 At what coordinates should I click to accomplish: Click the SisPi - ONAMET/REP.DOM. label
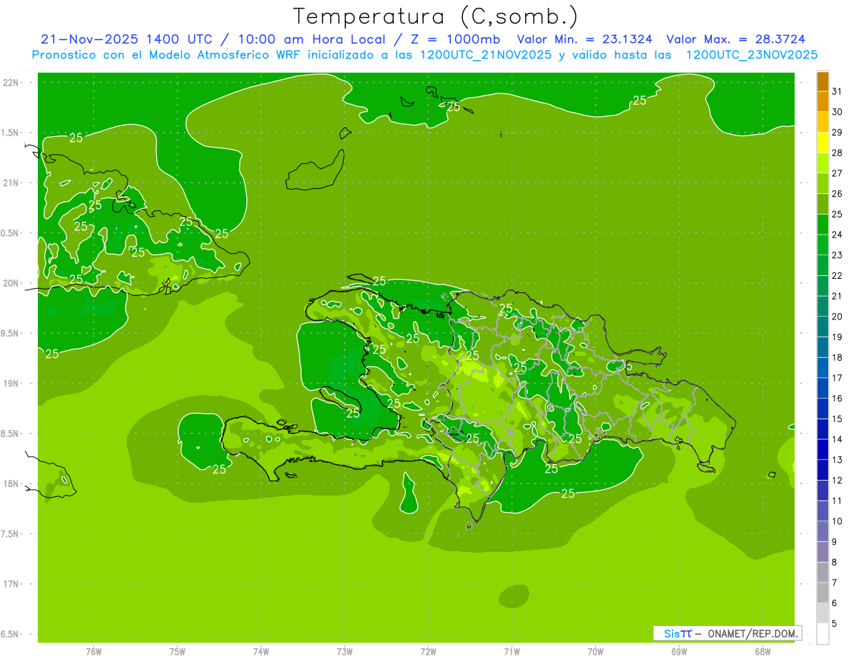(728, 633)
